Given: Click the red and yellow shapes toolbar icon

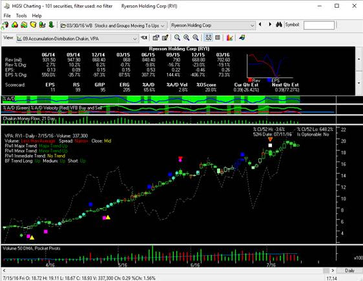Looking at the screenshot, I should 15,25.
